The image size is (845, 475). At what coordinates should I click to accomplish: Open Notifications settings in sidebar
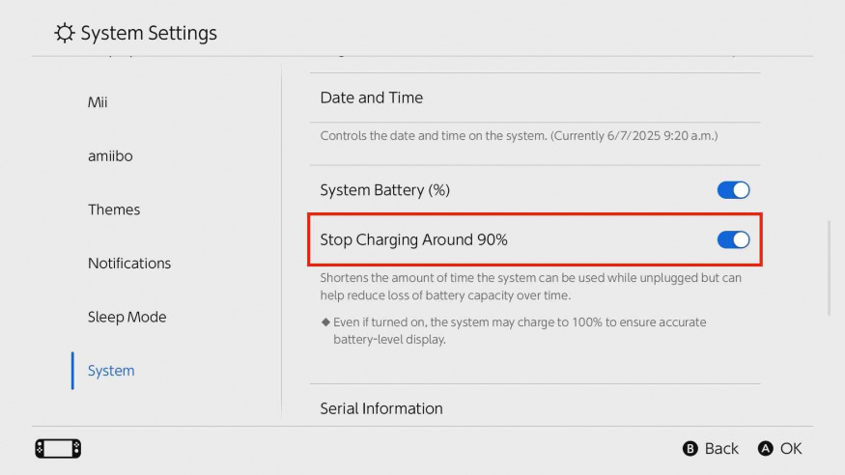129,264
